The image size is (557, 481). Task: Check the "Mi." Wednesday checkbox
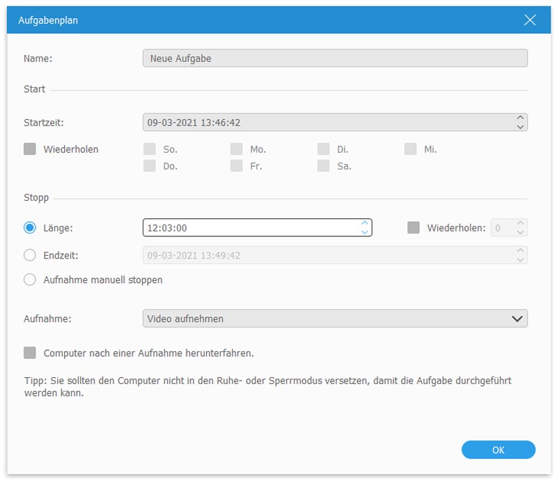click(x=409, y=148)
